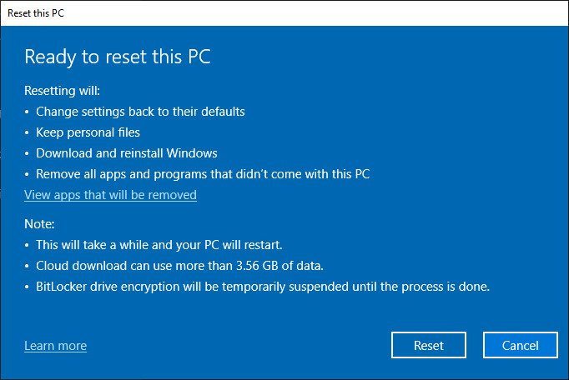This screenshot has width=569, height=380.
Task: Click the "Note:" label
Action: click(39, 224)
